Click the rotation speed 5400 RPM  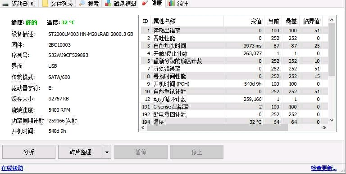[59, 109]
